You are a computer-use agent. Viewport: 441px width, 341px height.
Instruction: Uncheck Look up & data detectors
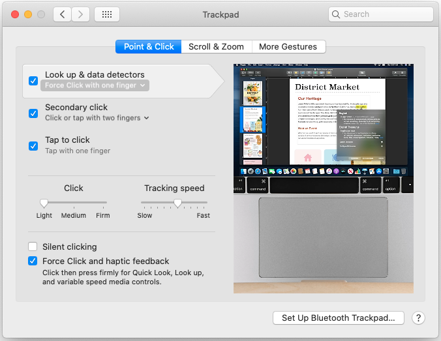[x=33, y=81]
